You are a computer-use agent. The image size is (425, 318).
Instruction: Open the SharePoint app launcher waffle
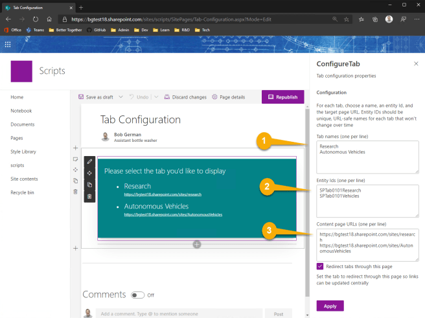pos(8,45)
